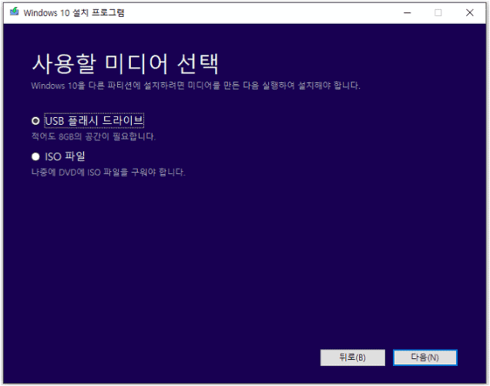Minimize the Windows 10 설치 프로그램 window
This screenshot has height=386, width=490.
408,13
